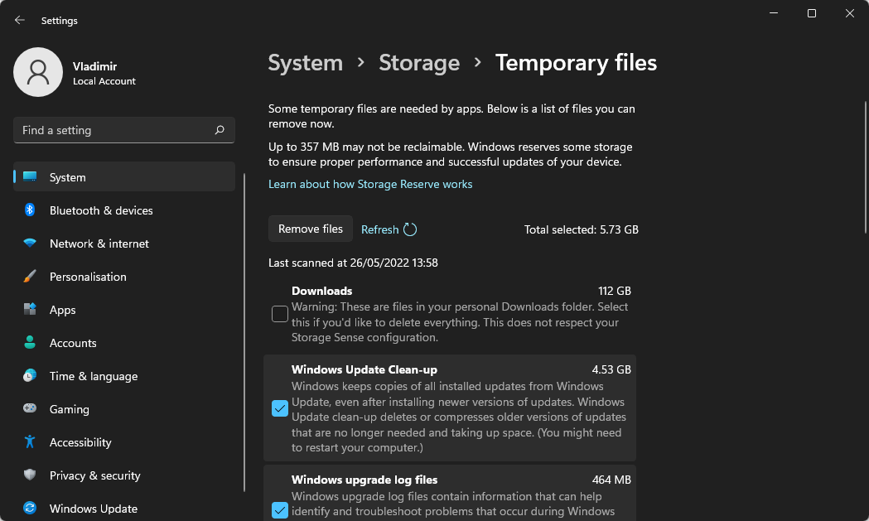Click the Windows upgrade log files title
Image resolution: width=869 pixels, height=521 pixels.
(x=364, y=480)
